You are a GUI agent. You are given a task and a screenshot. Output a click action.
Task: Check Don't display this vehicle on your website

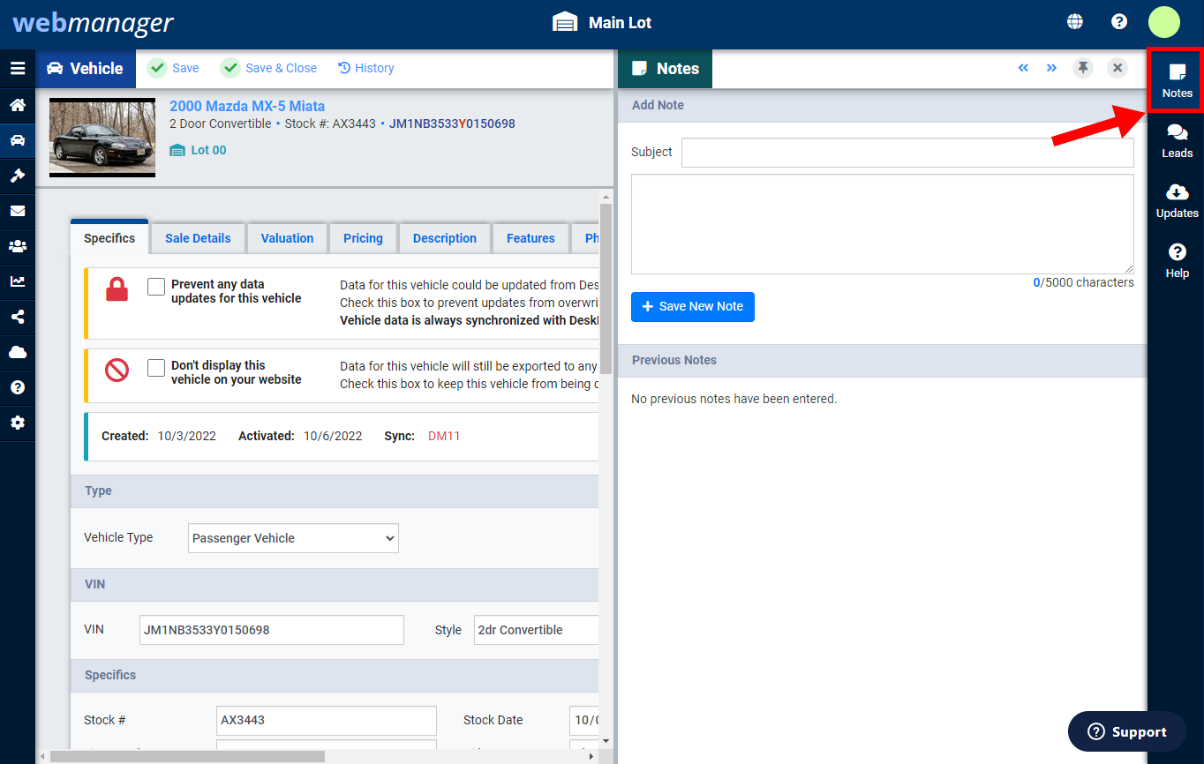coord(156,368)
